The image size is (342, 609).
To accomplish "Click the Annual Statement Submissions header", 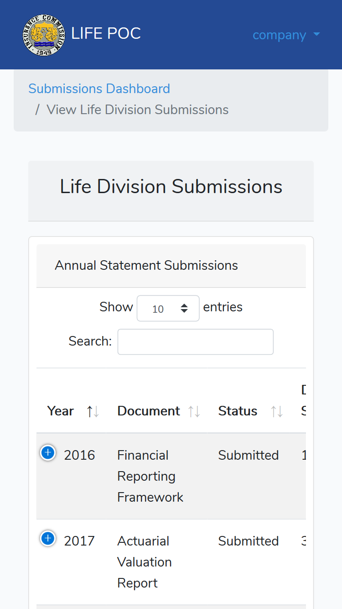I will (146, 265).
